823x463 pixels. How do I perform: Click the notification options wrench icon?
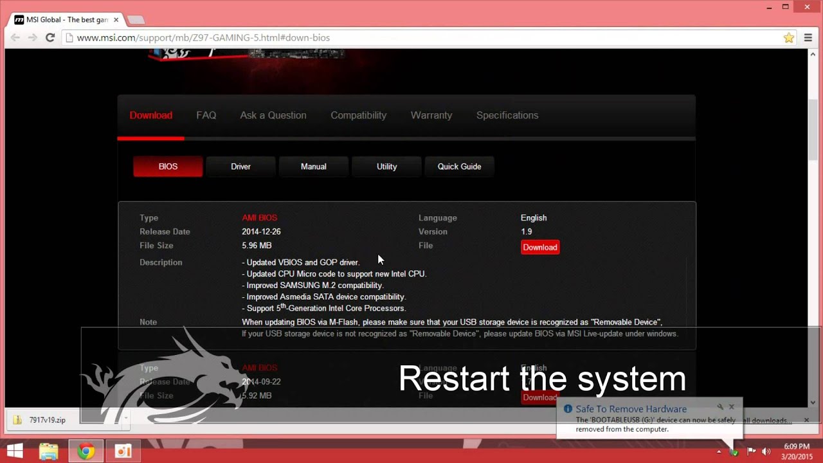click(720, 406)
